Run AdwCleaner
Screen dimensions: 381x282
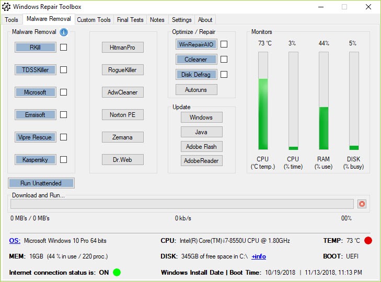(x=122, y=92)
